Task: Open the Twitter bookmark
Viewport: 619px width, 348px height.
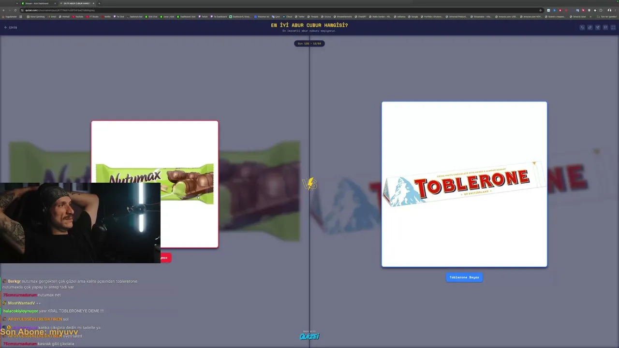Action: (x=300, y=16)
